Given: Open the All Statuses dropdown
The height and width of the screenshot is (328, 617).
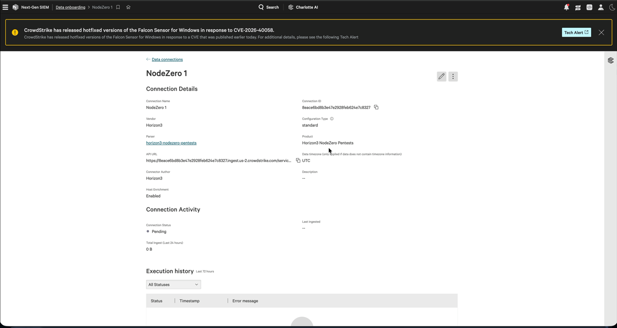Looking at the screenshot, I should tap(173, 284).
